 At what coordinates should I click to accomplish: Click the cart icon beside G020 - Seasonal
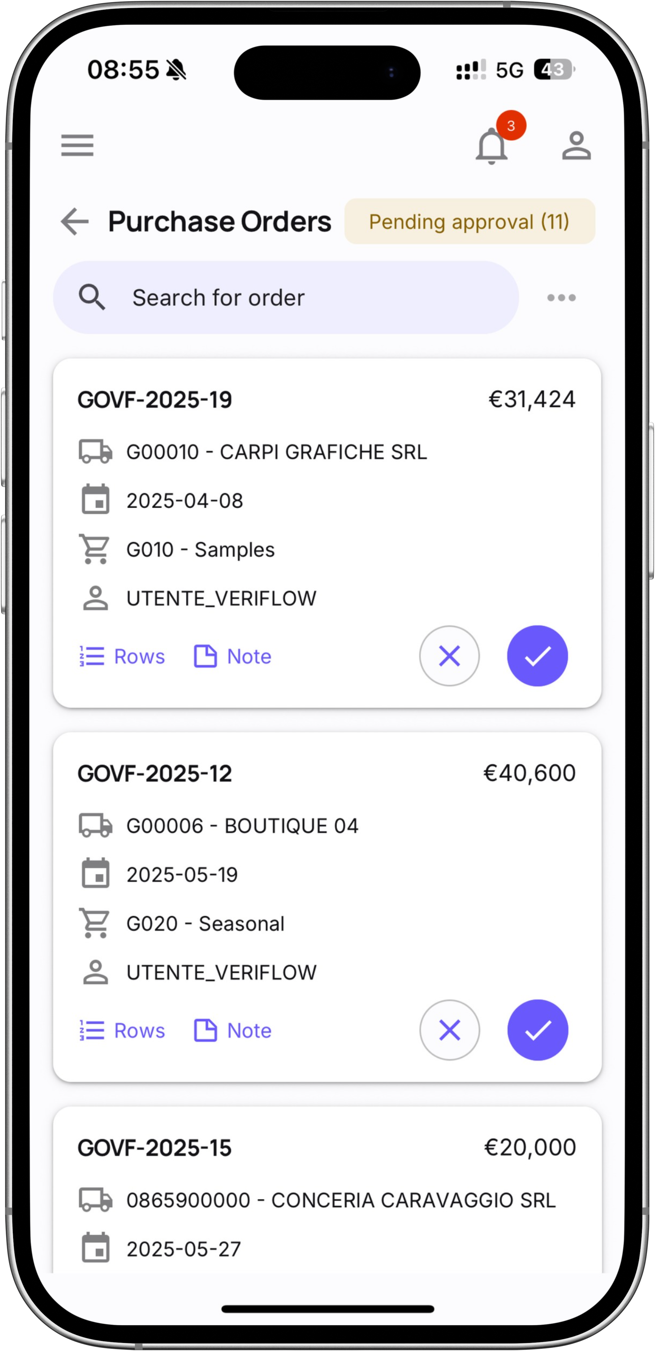click(x=96, y=923)
